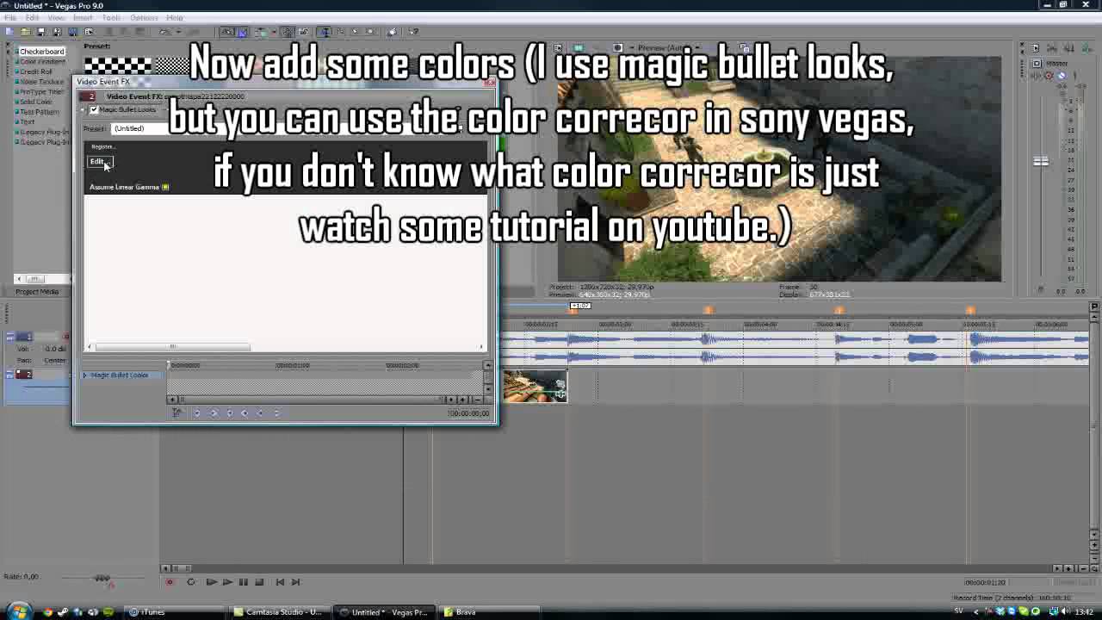Click the What's This help toolbar icon
1102x620 pixels.
point(412,32)
